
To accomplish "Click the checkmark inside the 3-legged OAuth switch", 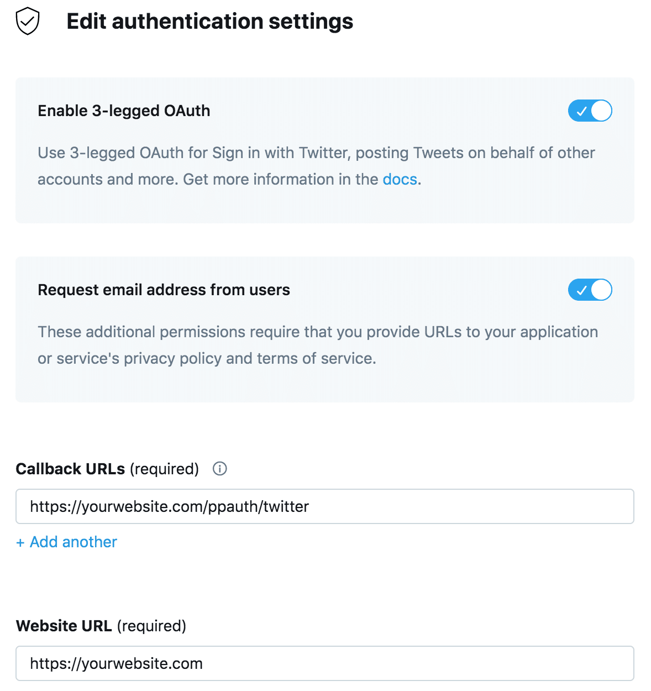I will [581, 111].
